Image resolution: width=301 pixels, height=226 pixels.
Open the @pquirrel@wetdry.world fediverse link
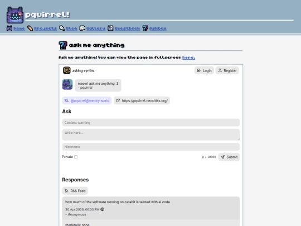point(87,100)
